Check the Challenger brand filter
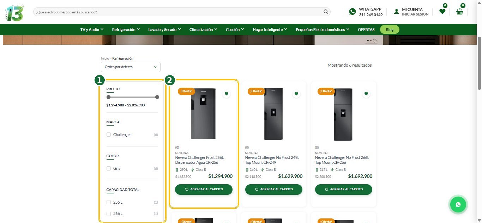 click(x=109, y=135)
